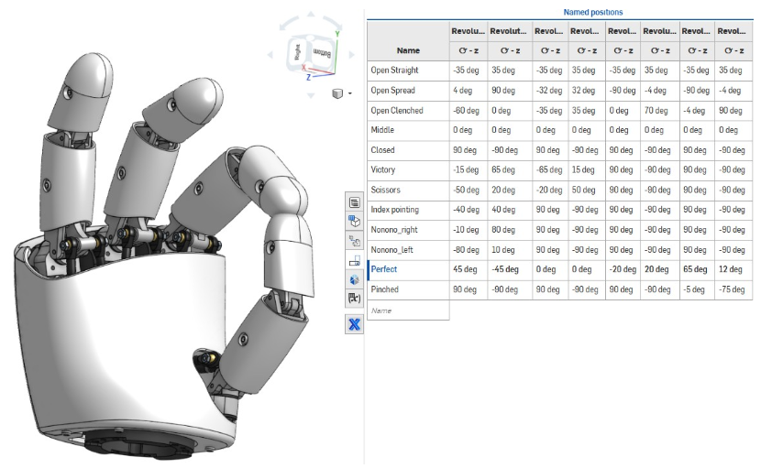
Task: Click the -40 deg cell in Index pointing row
Action: tap(469, 210)
